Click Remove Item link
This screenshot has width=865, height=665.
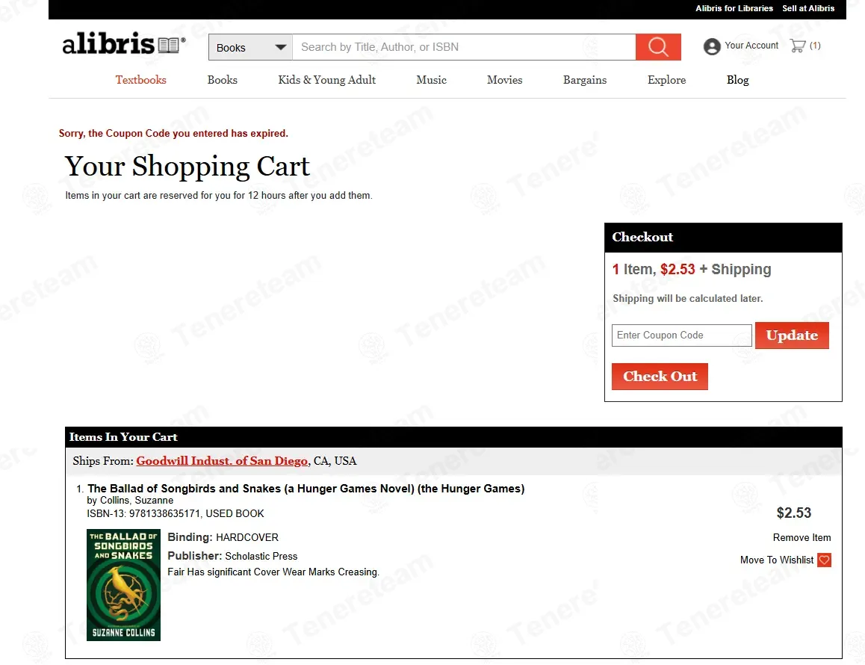(802, 537)
